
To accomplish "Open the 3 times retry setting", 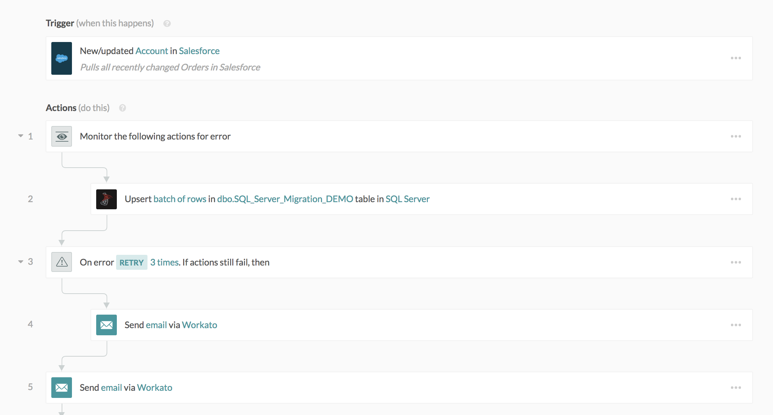I will (164, 262).
